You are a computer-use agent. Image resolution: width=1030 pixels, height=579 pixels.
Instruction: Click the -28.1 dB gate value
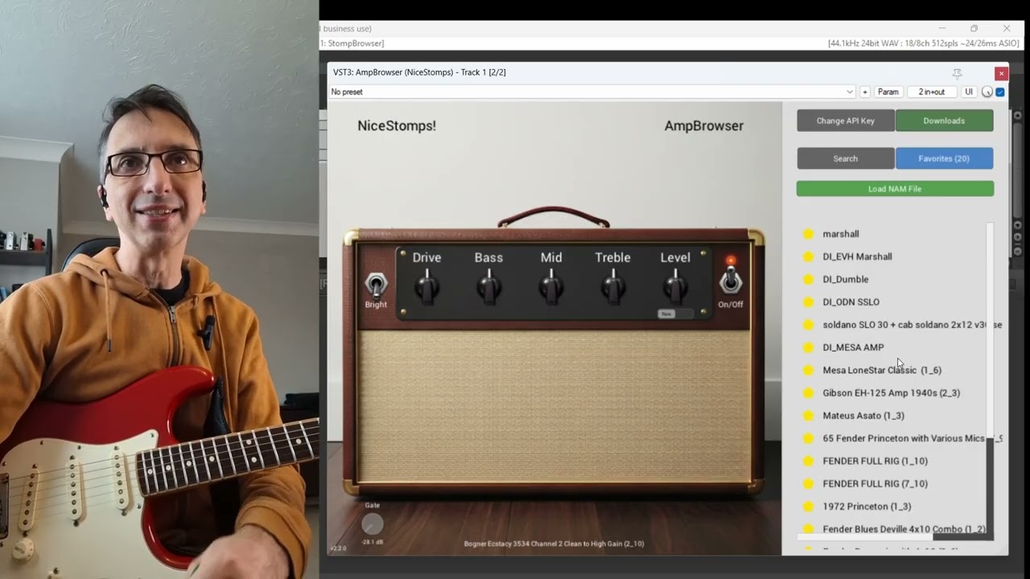point(372,542)
